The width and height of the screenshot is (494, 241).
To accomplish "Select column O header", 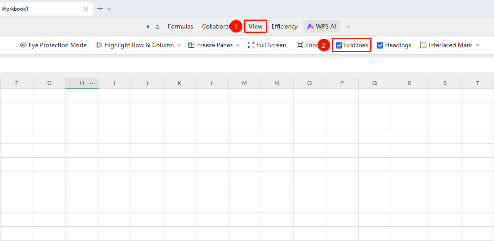I will 310,83.
